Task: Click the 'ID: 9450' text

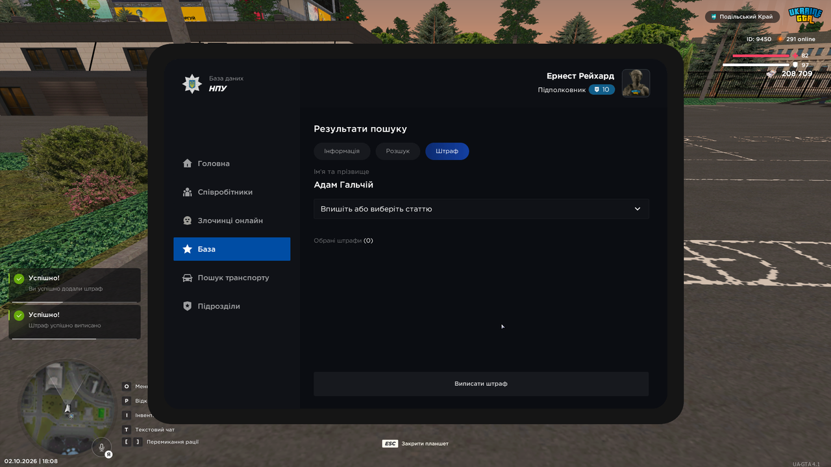Action: pos(759,39)
